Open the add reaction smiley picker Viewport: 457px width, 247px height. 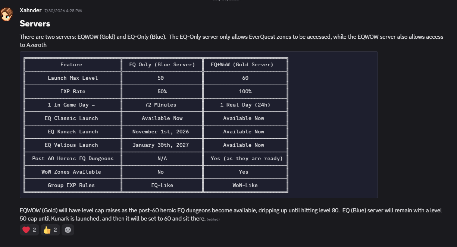68,230
